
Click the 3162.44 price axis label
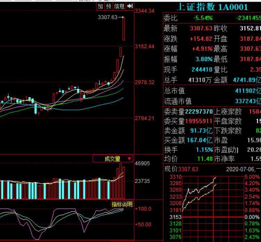tap(144, 46)
